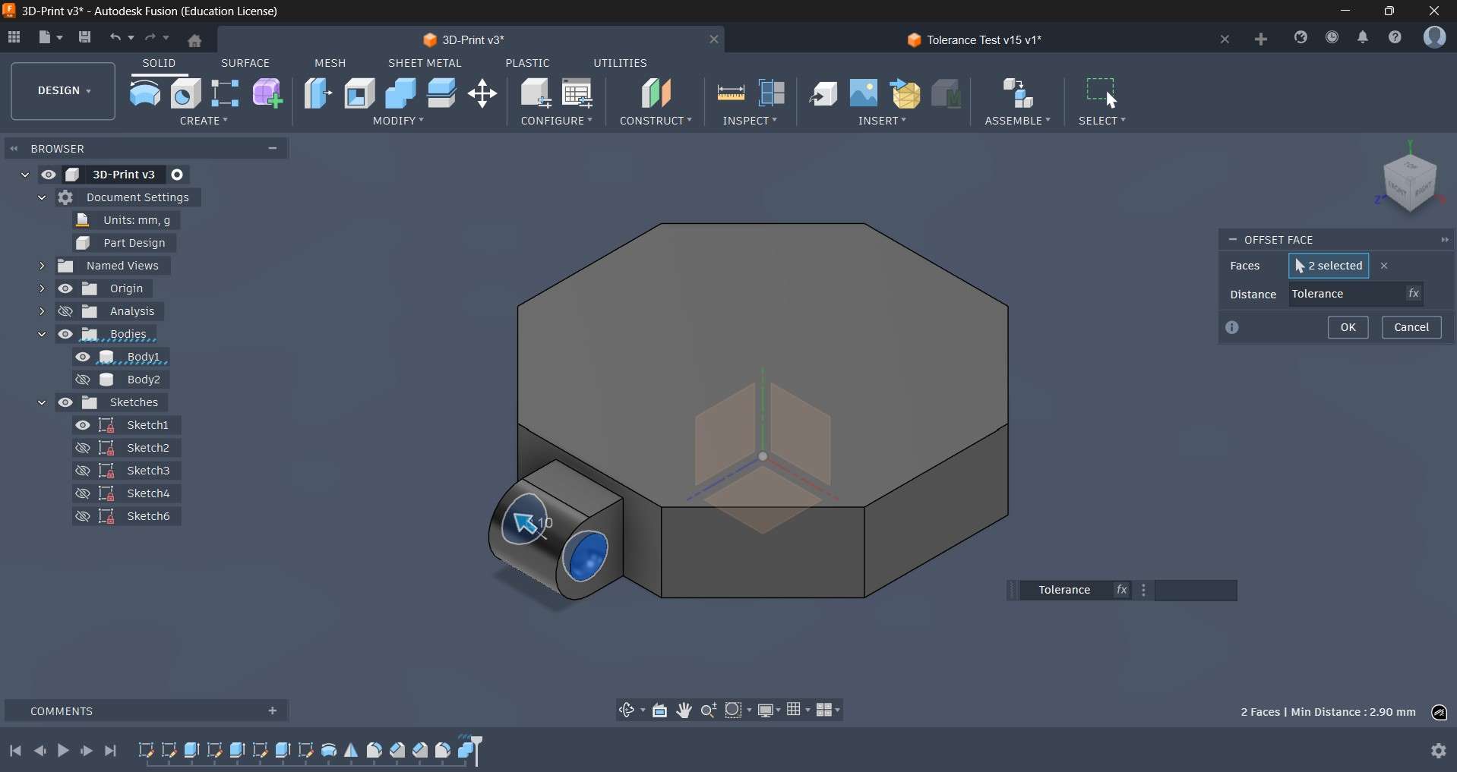Select the Move/Copy tool
Viewport: 1457px width, 772px height.
(x=483, y=94)
